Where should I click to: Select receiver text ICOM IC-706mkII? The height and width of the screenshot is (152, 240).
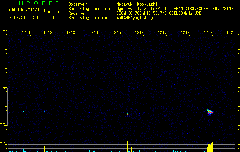pyautogui.click(x=134, y=13)
